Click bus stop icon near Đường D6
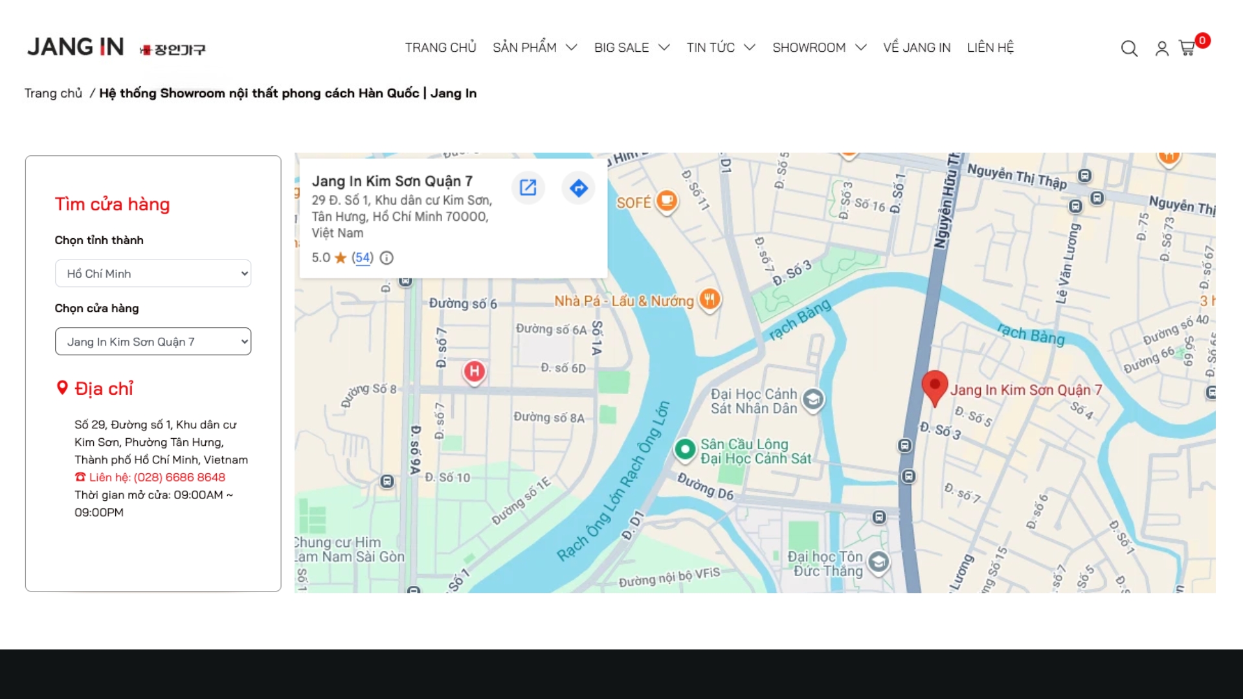This screenshot has height=699, width=1243. point(879,517)
